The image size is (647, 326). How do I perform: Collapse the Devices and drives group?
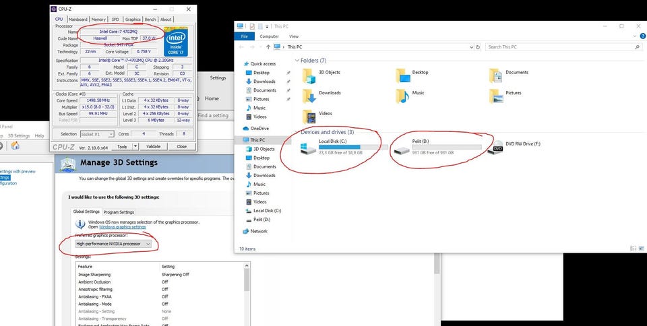pos(297,132)
